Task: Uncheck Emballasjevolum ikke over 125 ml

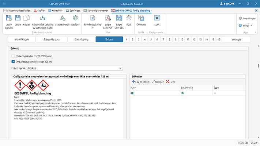Action: [13, 62]
